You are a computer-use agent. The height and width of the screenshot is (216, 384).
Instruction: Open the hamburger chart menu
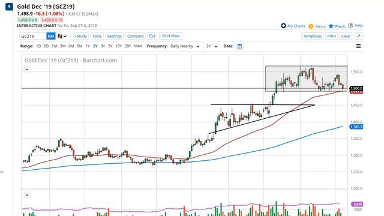pos(358,46)
